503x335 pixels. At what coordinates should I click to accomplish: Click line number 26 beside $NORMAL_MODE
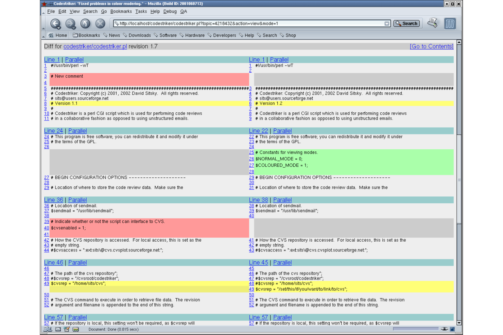point(252,159)
